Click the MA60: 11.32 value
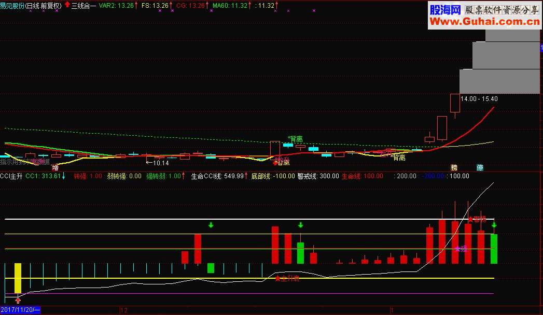The height and width of the screenshot is (315, 543). (230, 6)
